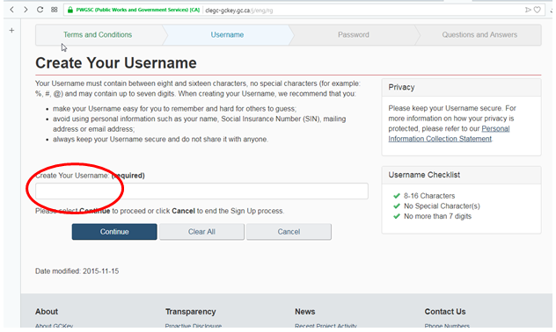Click the 'avoid using personal information' bullet text
Viewport: 556px width, 332px height.
click(x=200, y=124)
